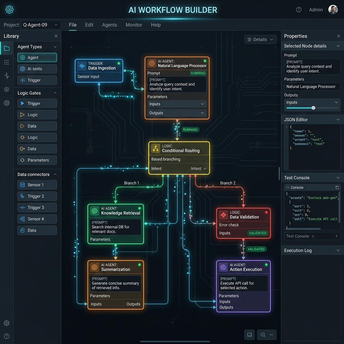Open bottom-left settings gear icon
Viewport: 344px width, 344px height.
click(x=7, y=323)
